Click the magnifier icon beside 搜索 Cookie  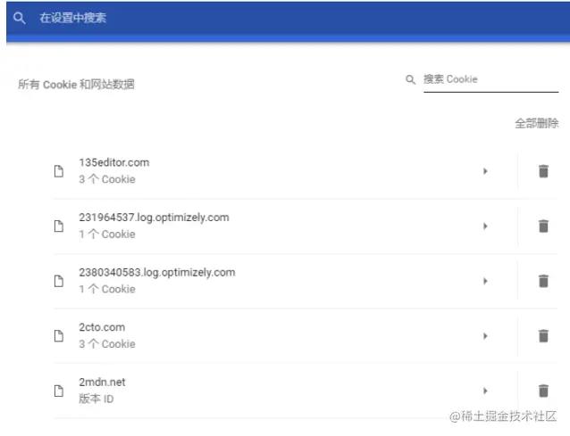pos(410,80)
